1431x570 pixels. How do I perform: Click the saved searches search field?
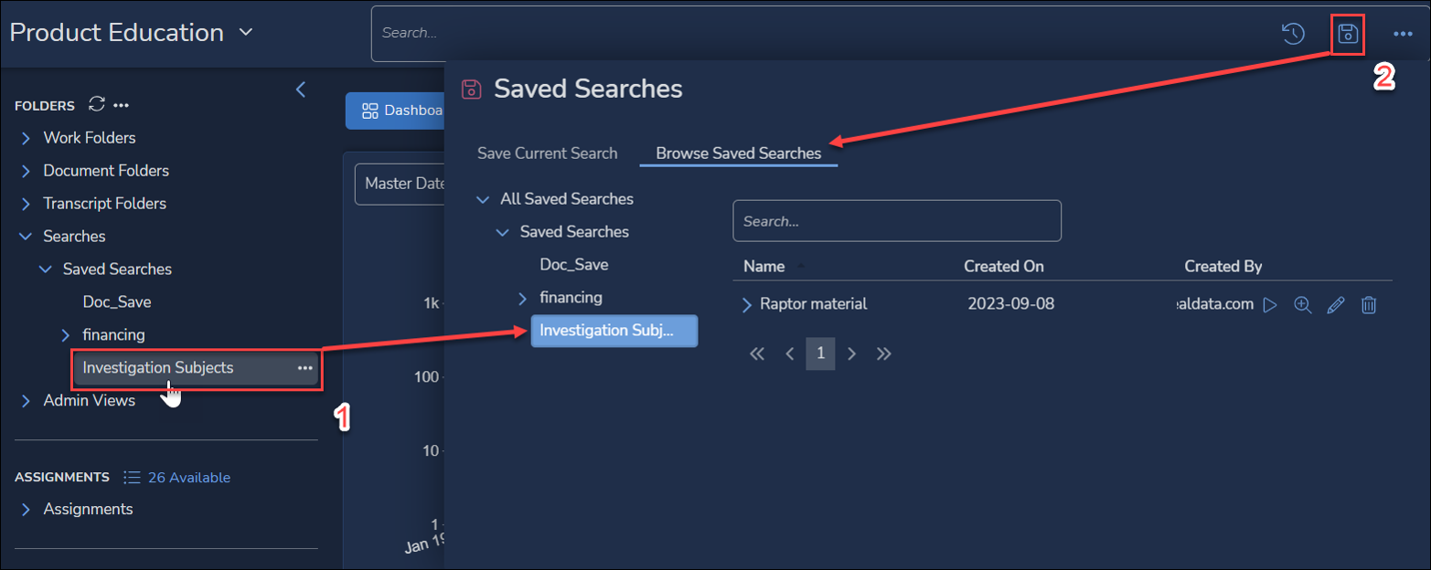click(x=896, y=220)
